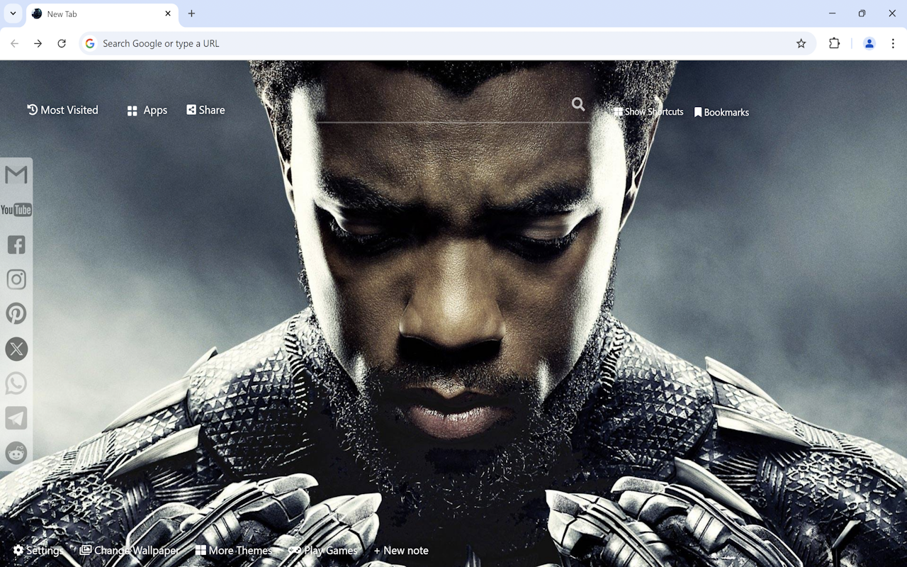Open YouTube from the sidebar
The width and height of the screenshot is (907, 567).
coord(16,210)
